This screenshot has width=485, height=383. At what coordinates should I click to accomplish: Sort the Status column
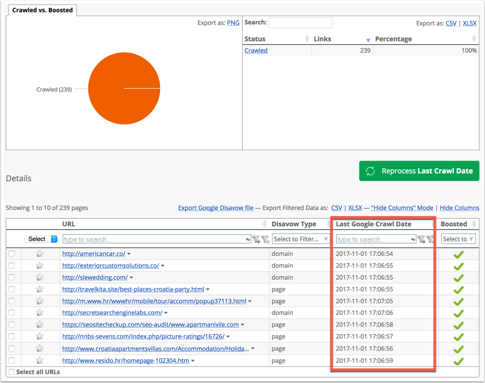click(307, 39)
